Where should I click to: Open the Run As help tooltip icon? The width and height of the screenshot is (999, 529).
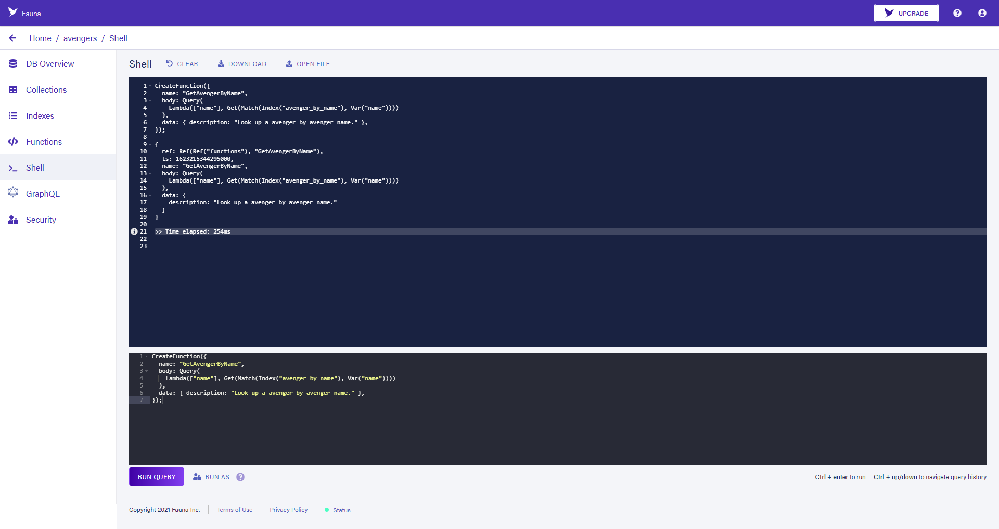pyautogui.click(x=240, y=477)
